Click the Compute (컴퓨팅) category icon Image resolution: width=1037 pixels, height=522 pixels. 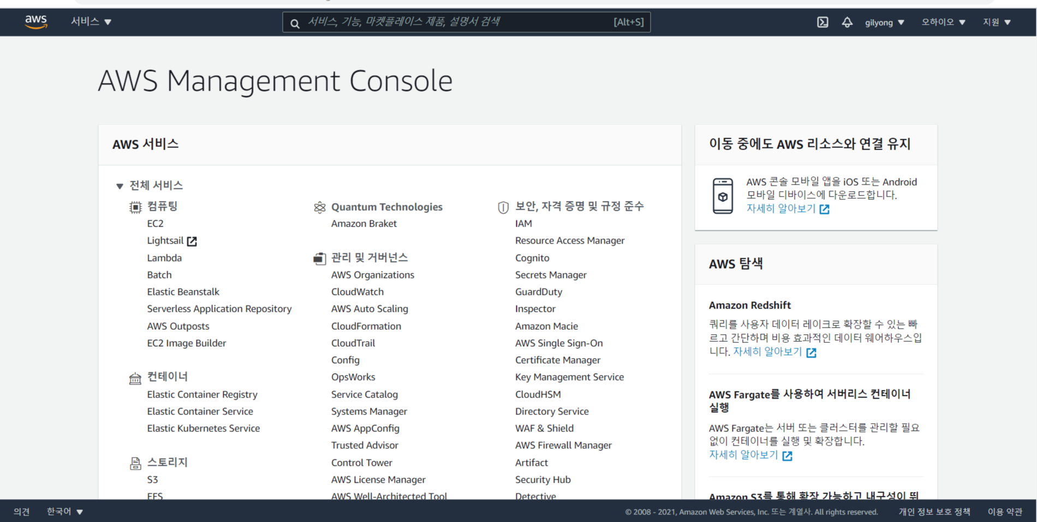point(135,207)
